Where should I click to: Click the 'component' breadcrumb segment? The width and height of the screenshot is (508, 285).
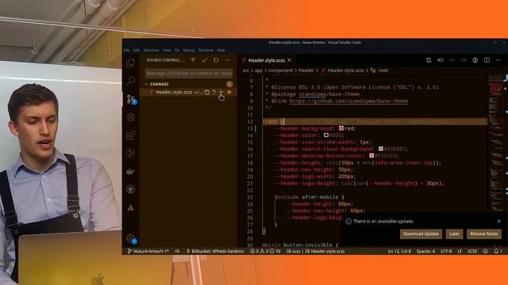tap(280, 70)
